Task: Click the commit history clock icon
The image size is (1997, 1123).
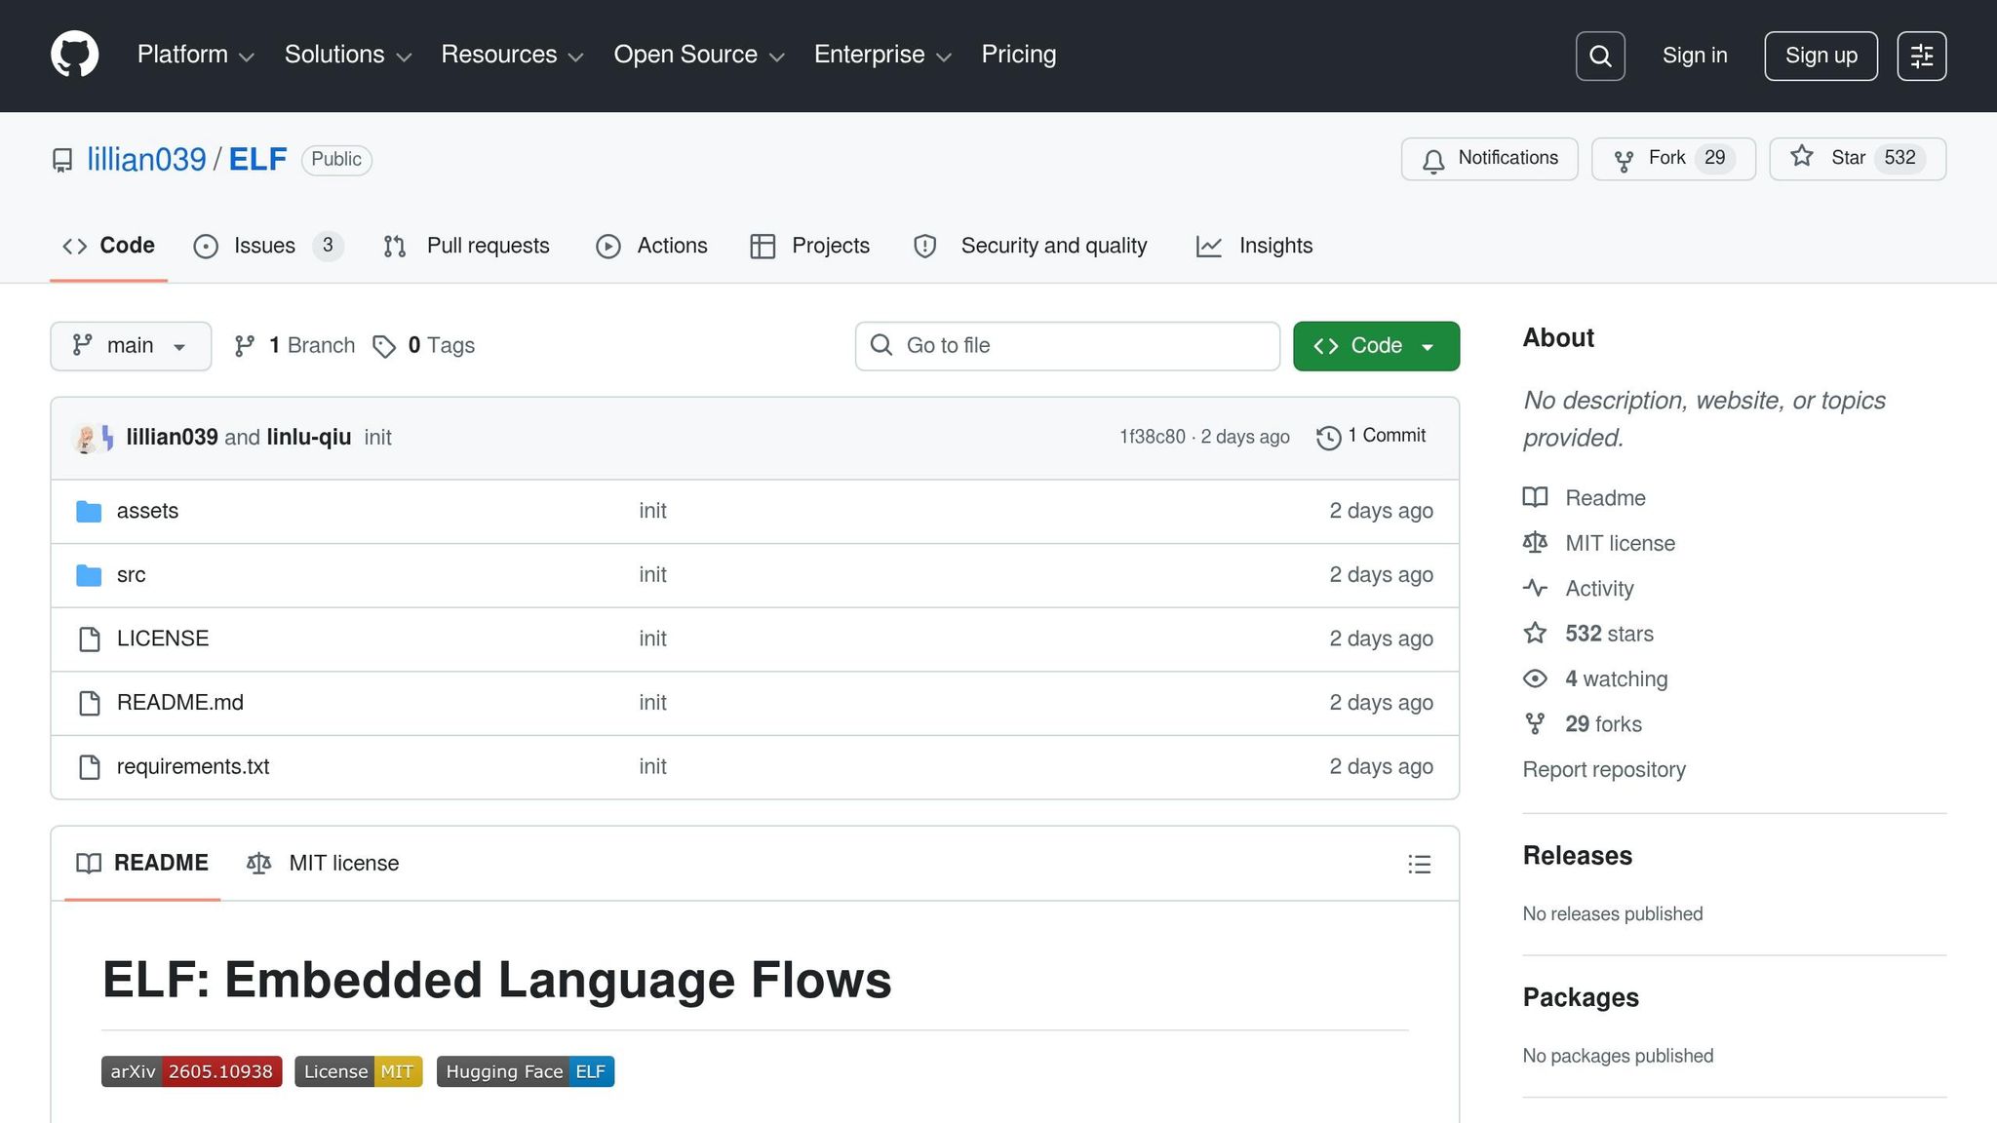Action: (1328, 438)
